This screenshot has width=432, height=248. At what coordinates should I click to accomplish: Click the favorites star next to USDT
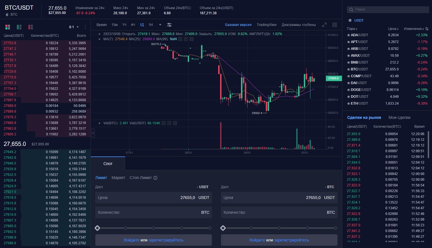(350, 20)
